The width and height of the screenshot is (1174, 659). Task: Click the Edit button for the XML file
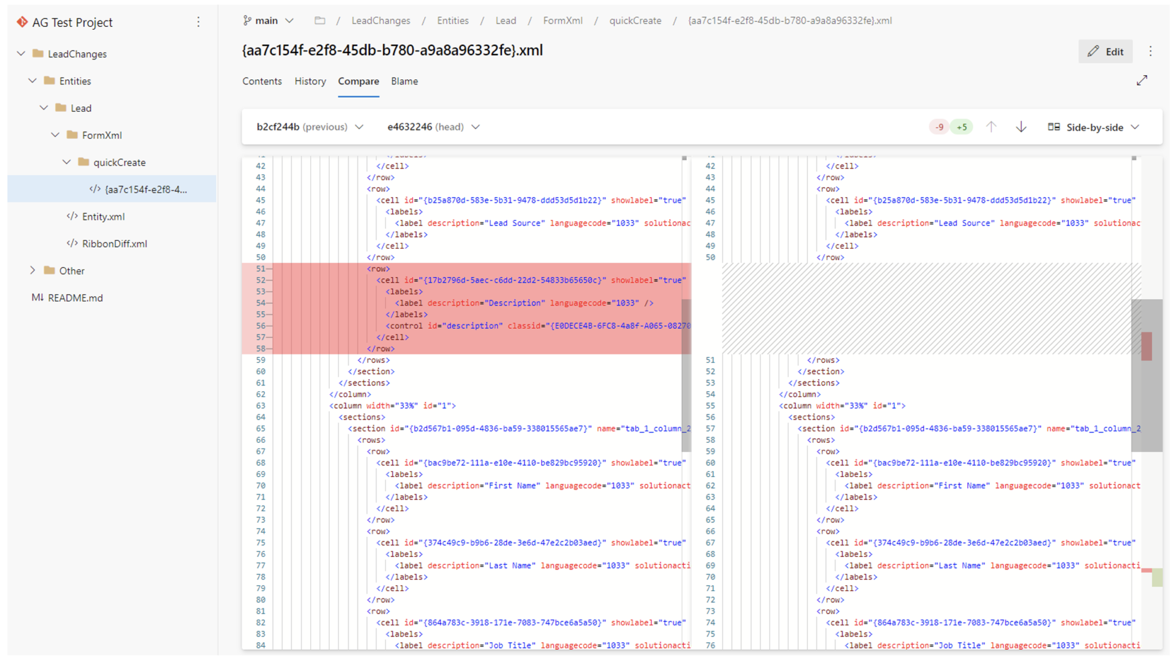point(1109,50)
